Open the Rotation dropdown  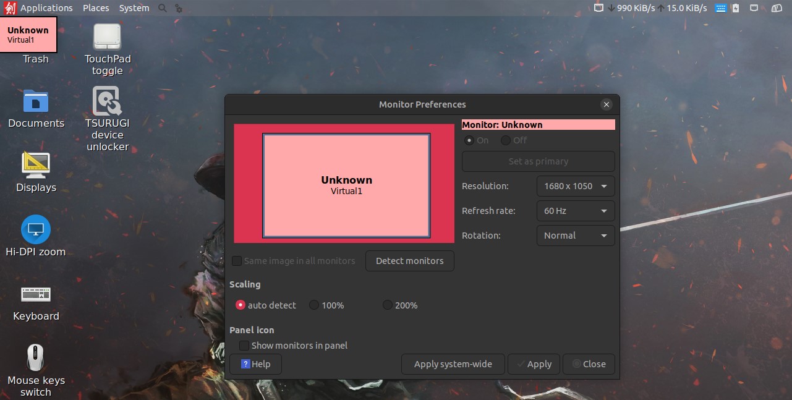(576, 236)
